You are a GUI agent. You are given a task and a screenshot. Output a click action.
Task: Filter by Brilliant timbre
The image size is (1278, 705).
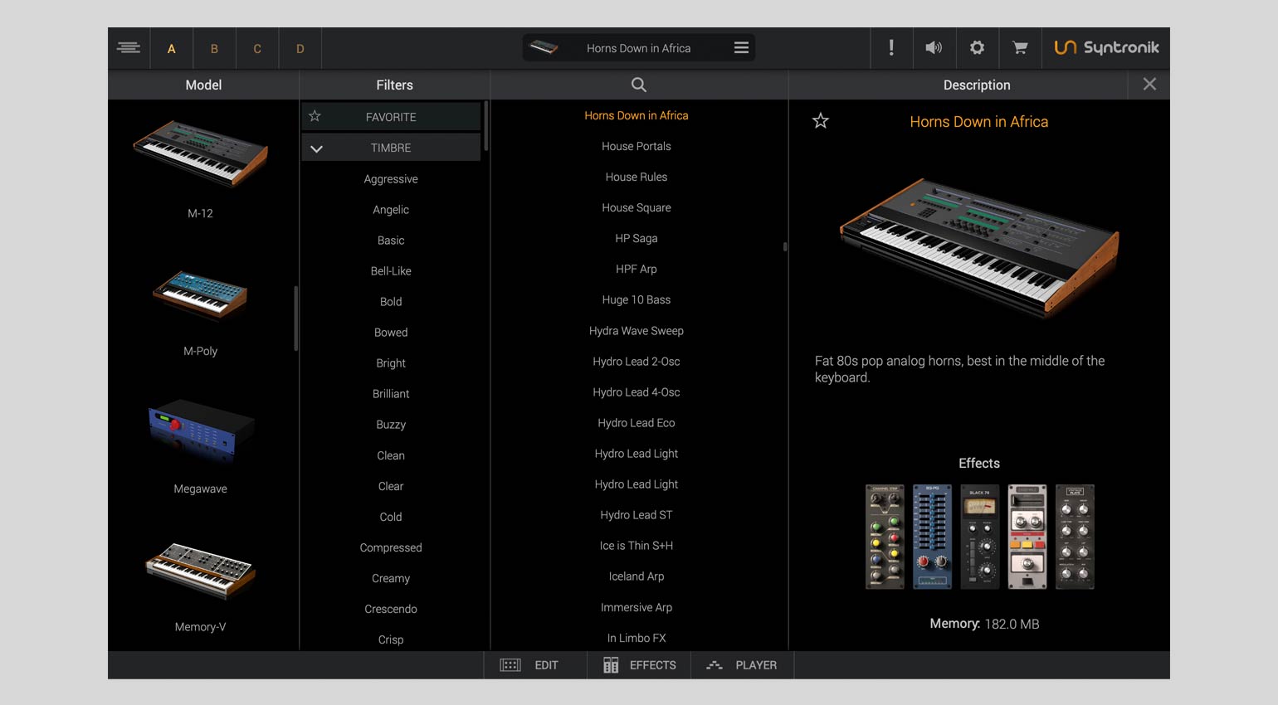[391, 394]
